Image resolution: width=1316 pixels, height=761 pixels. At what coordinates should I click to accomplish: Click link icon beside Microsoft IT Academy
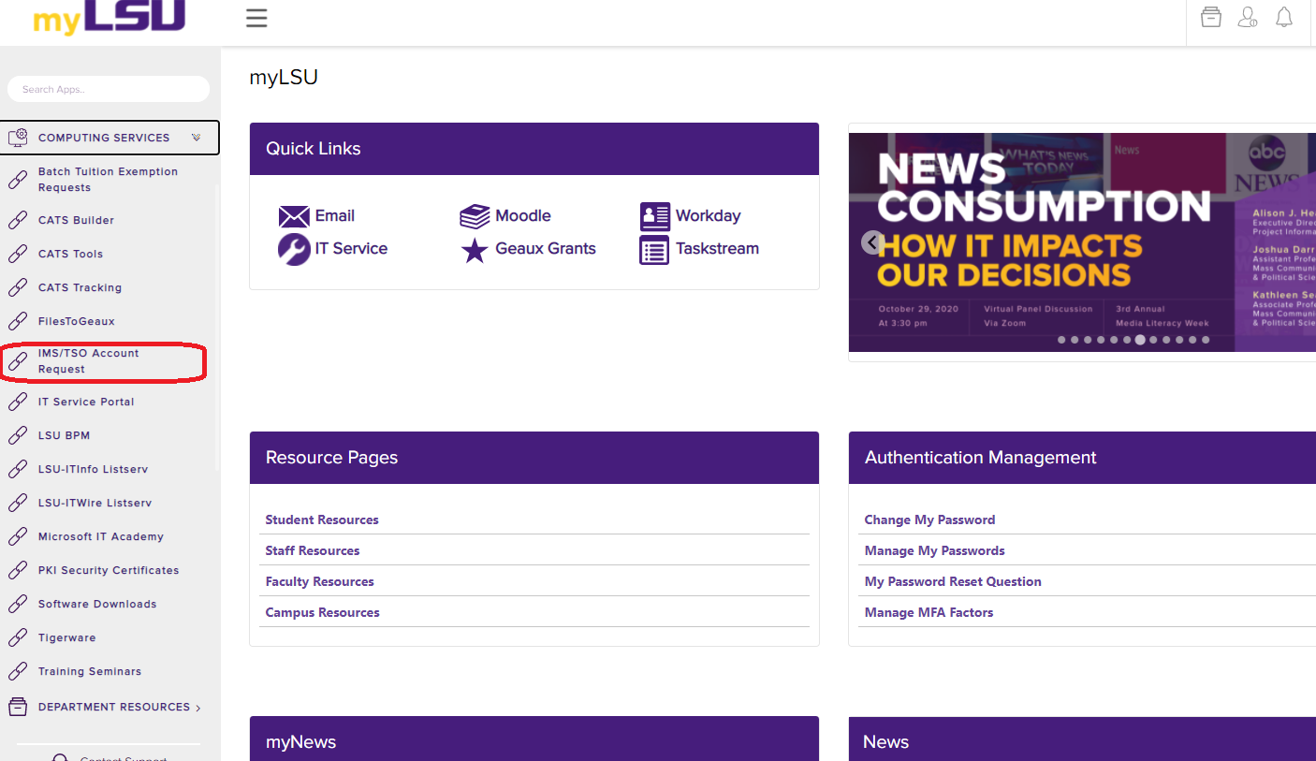[x=18, y=537]
